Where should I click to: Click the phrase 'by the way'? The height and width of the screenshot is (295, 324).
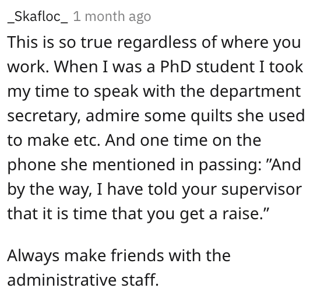pyautogui.click(x=50, y=189)
